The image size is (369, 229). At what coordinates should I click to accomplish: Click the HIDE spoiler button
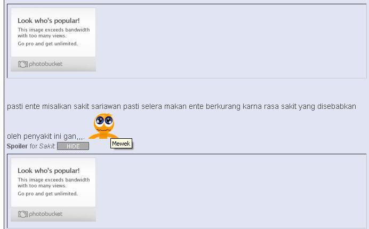[73, 146]
